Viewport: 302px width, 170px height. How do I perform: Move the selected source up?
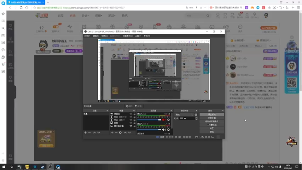tap(125, 133)
